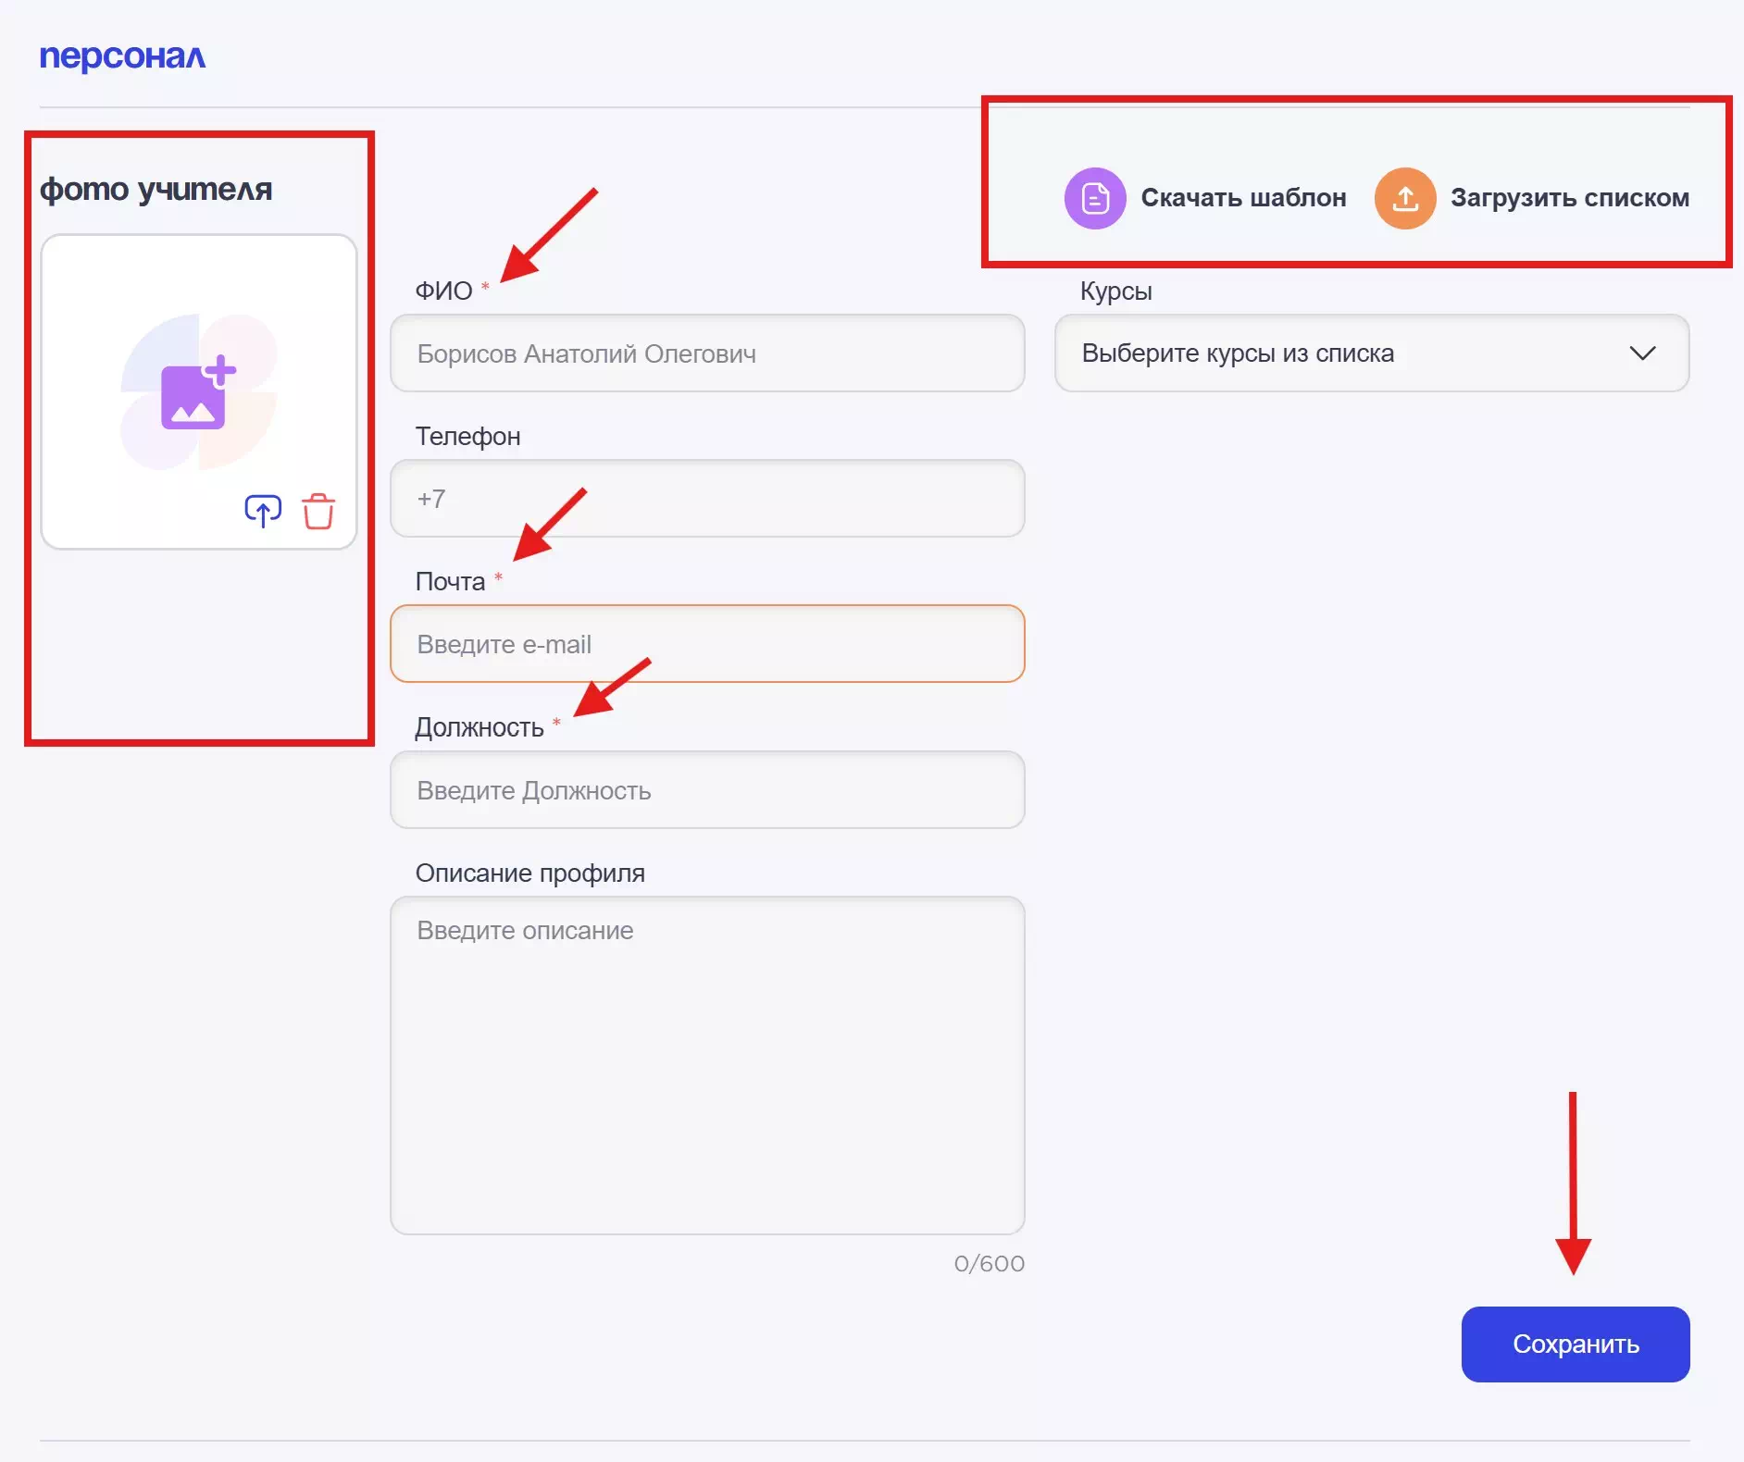The height and width of the screenshot is (1462, 1744).
Task: Focus the Введите Должность input field
Action: (x=707, y=790)
